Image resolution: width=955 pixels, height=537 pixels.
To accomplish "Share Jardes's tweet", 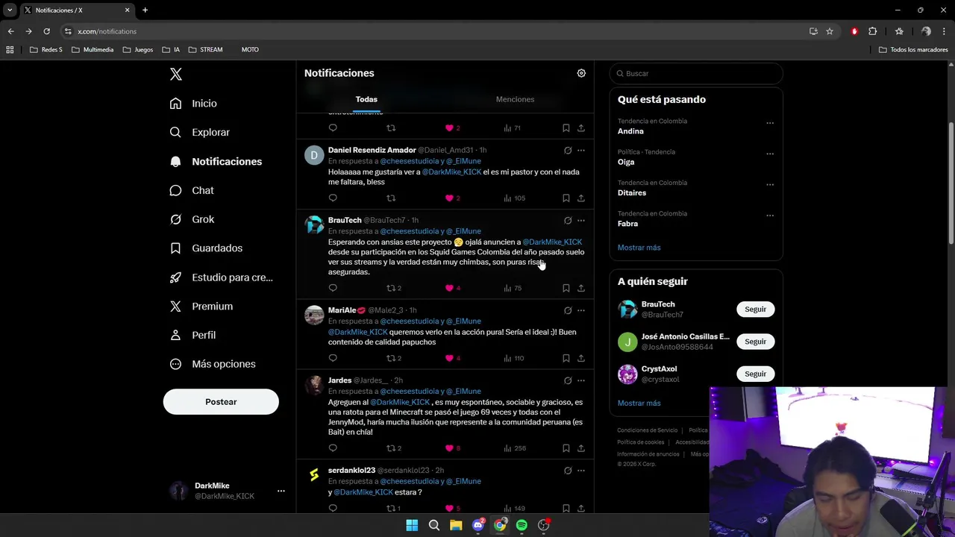I will click(x=580, y=448).
